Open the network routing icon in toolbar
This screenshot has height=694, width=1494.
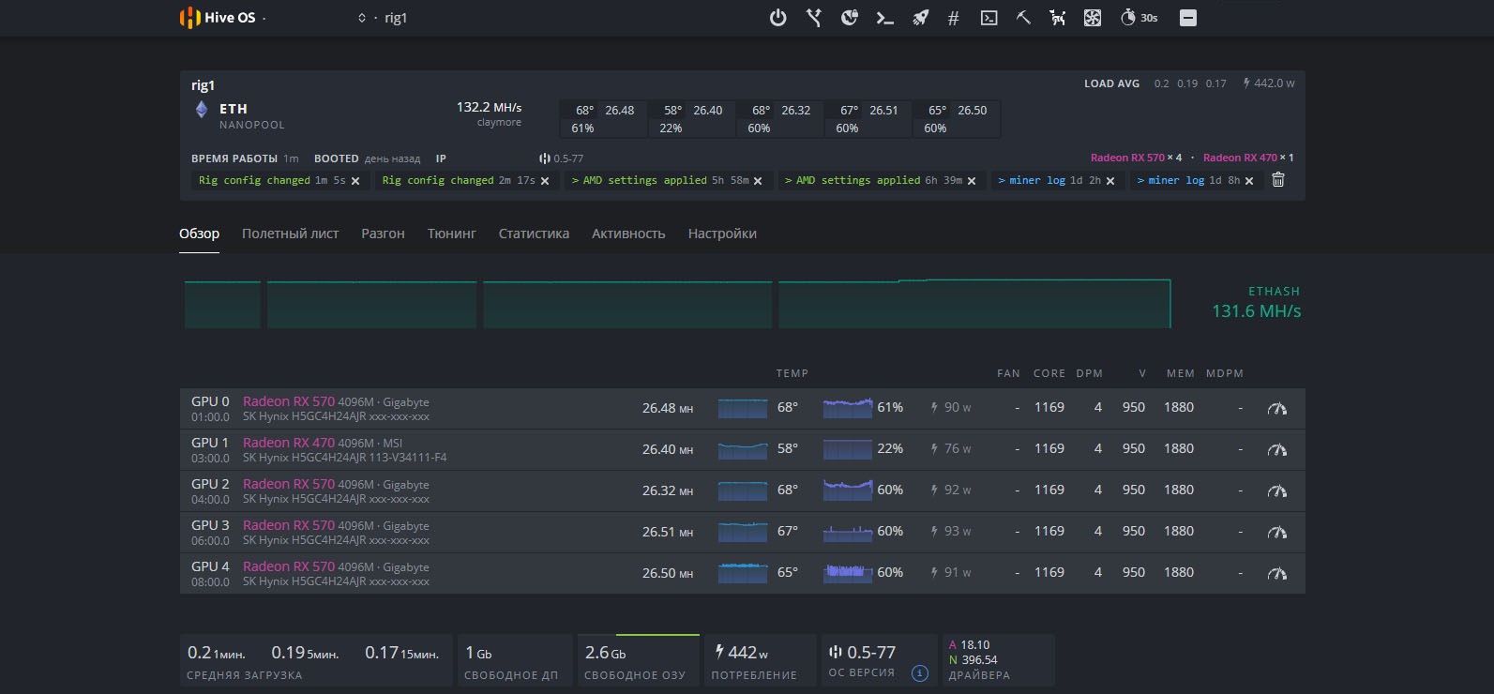tap(813, 18)
